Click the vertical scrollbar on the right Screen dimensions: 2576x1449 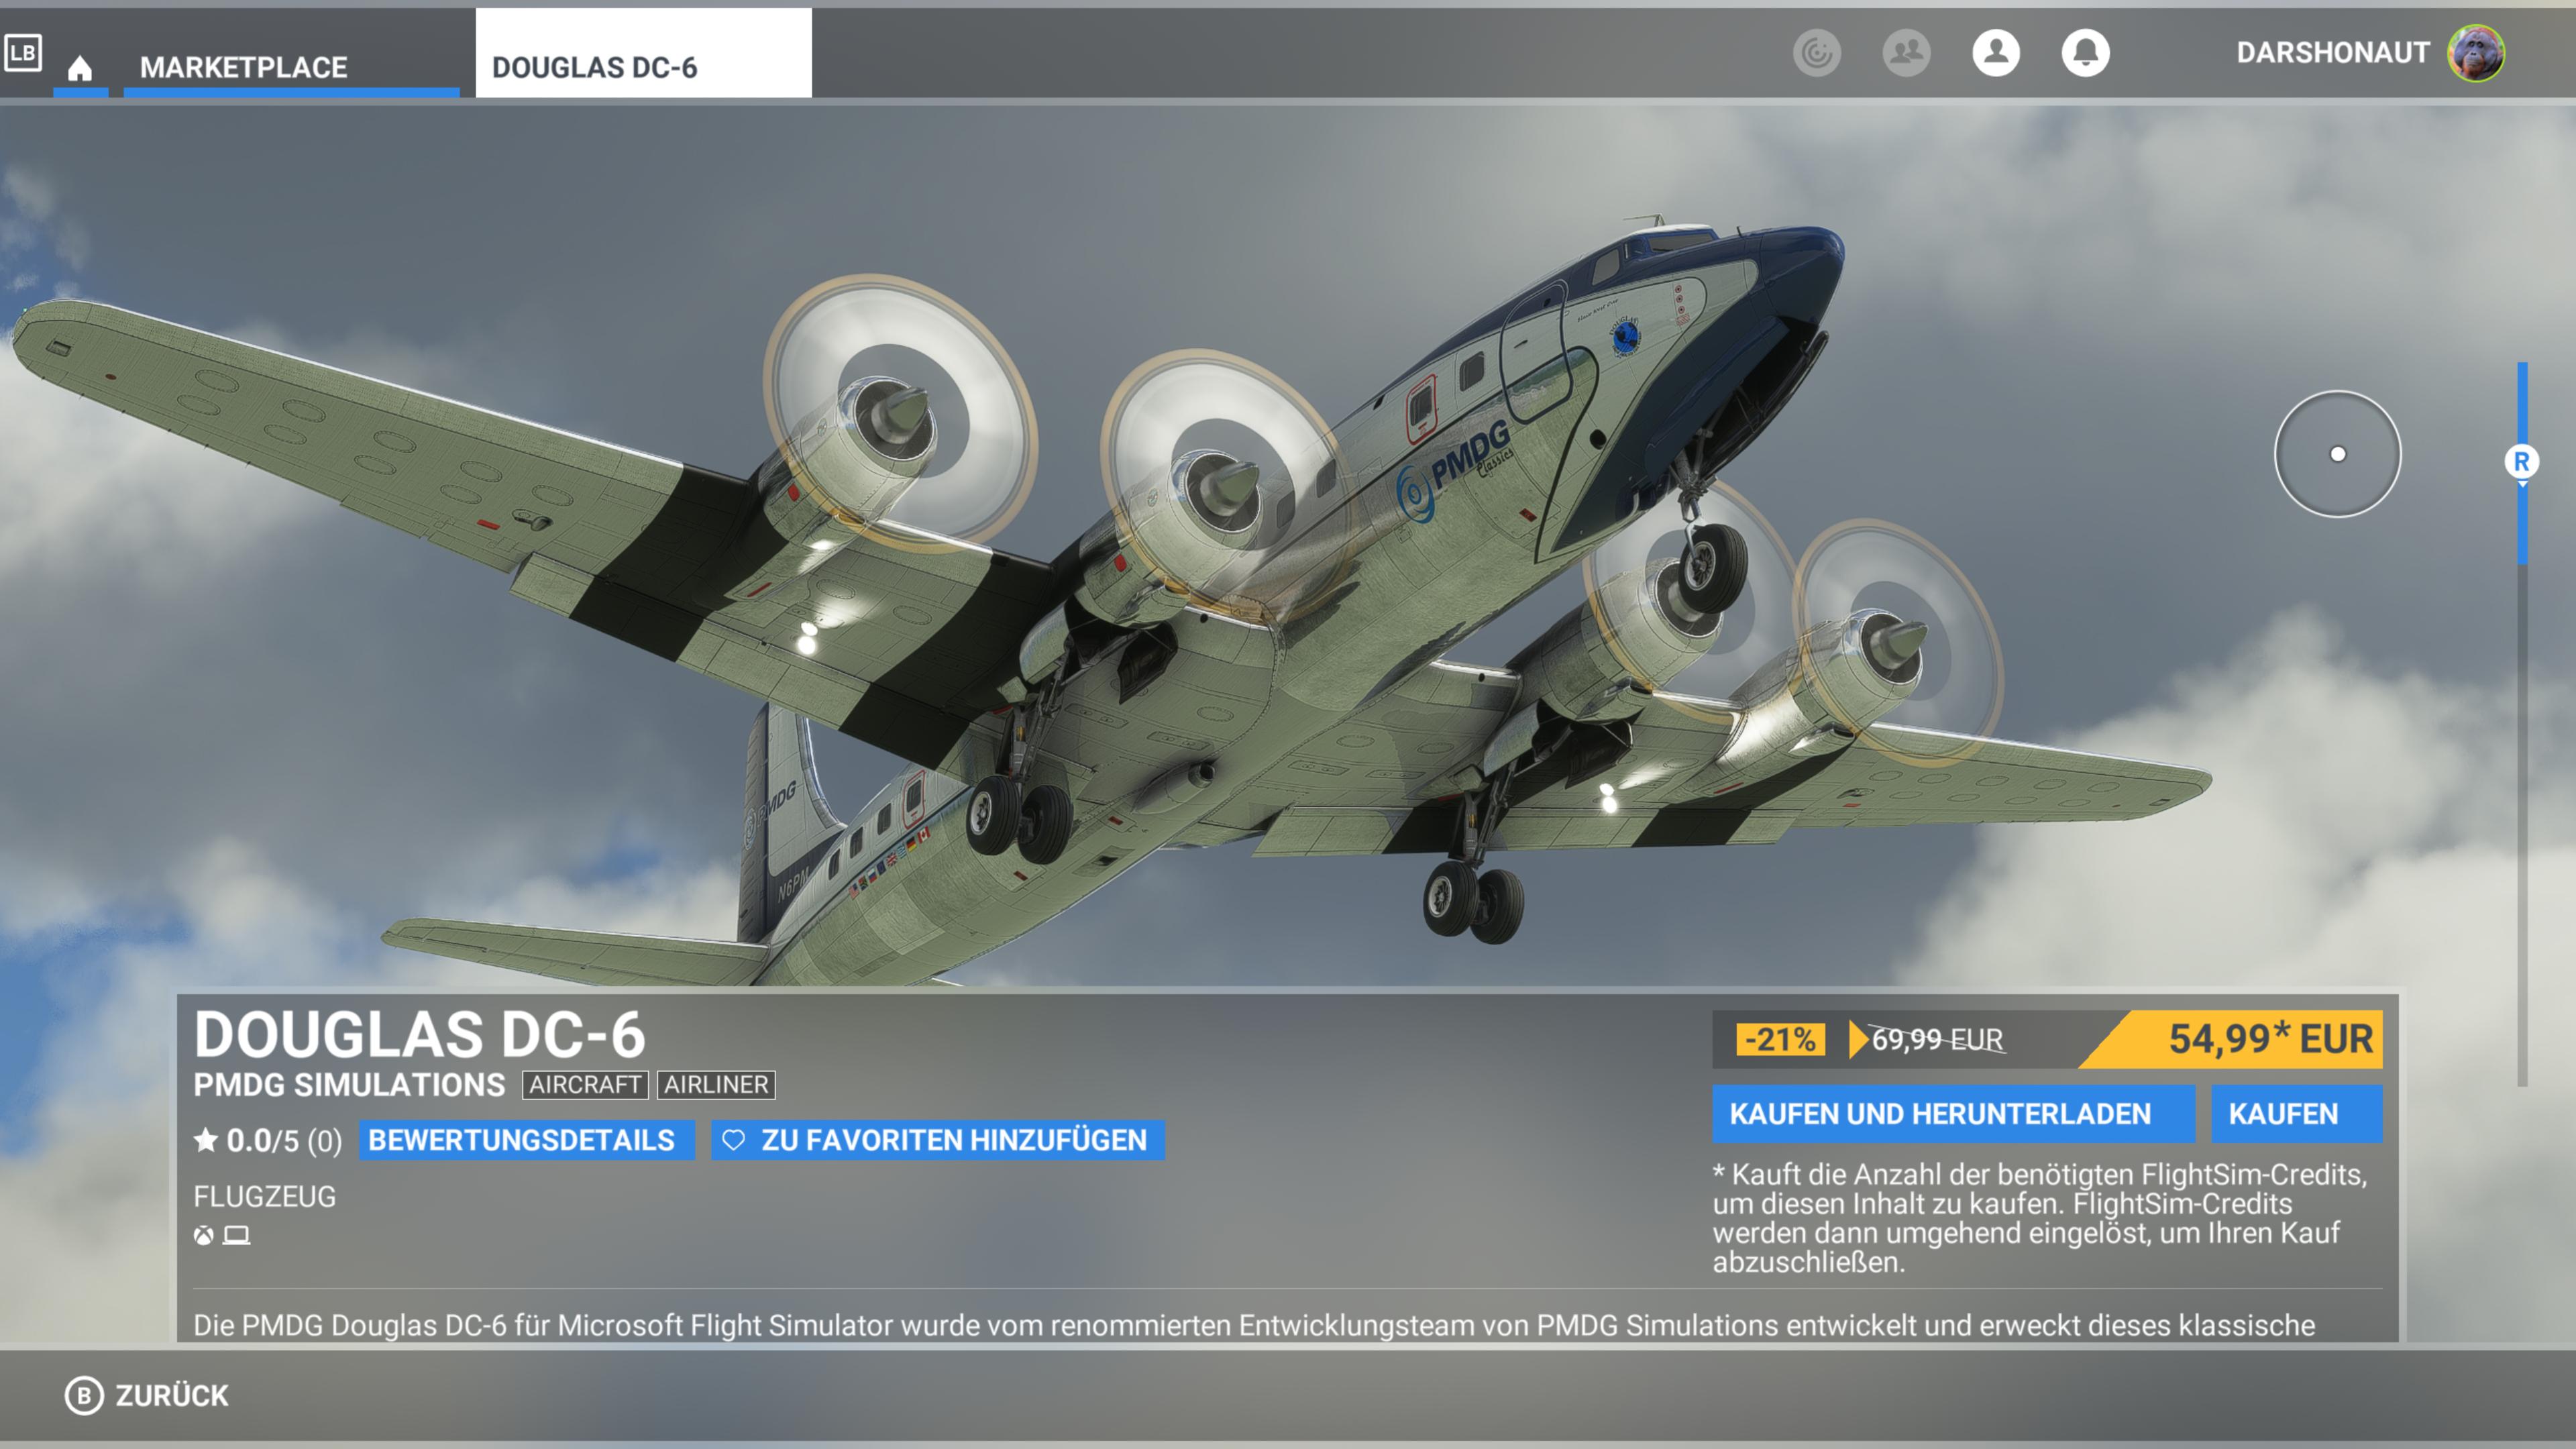[x=2522, y=723]
